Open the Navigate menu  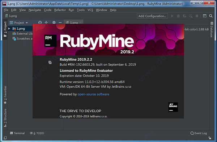(35, 10)
